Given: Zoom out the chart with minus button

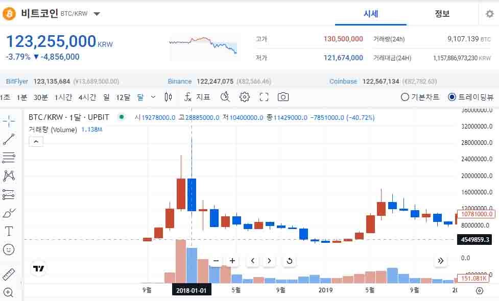Looking at the screenshot, I should pyautogui.click(x=216, y=261).
